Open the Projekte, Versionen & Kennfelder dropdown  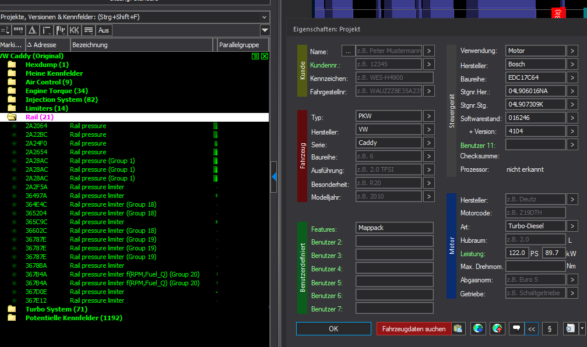[265, 17]
